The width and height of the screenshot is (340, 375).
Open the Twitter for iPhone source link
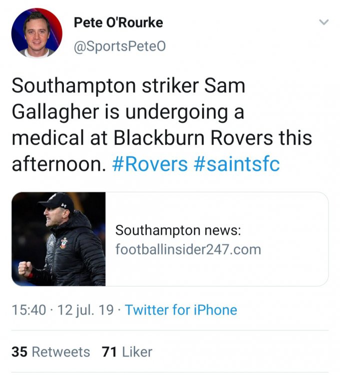click(181, 310)
